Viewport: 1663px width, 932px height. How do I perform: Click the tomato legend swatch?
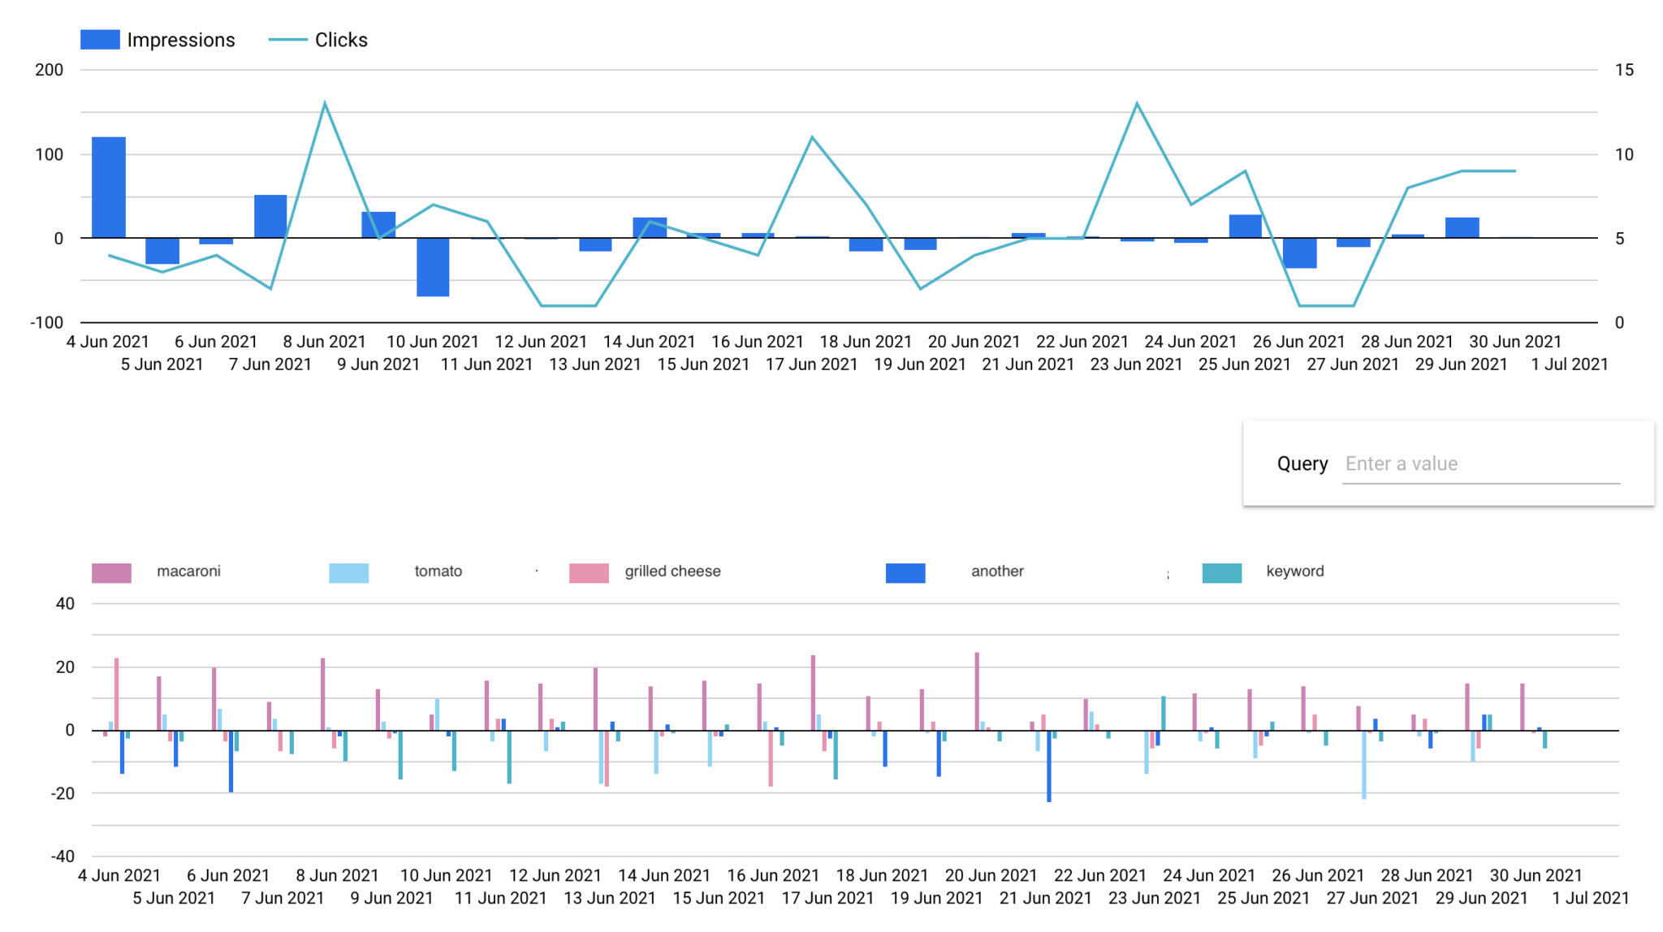point(348,572)
